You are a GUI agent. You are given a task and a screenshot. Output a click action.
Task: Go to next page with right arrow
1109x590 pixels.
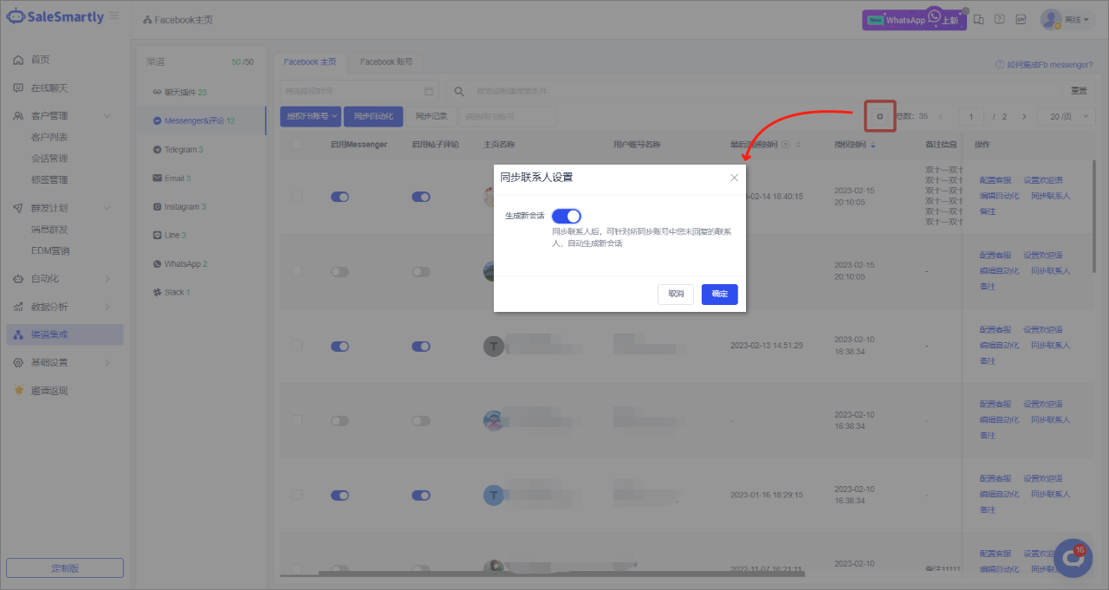1024,116
